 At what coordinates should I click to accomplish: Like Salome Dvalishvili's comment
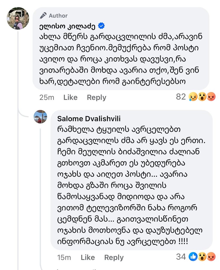pos(88,257)
